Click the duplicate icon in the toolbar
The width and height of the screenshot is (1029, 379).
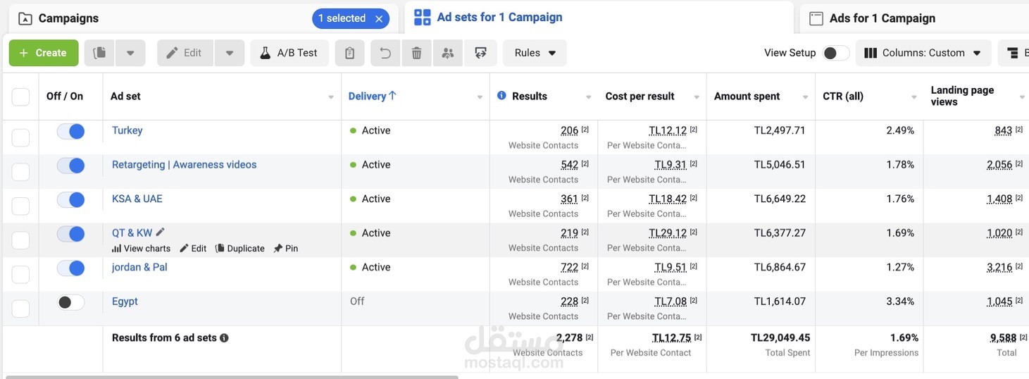[99, 53]
